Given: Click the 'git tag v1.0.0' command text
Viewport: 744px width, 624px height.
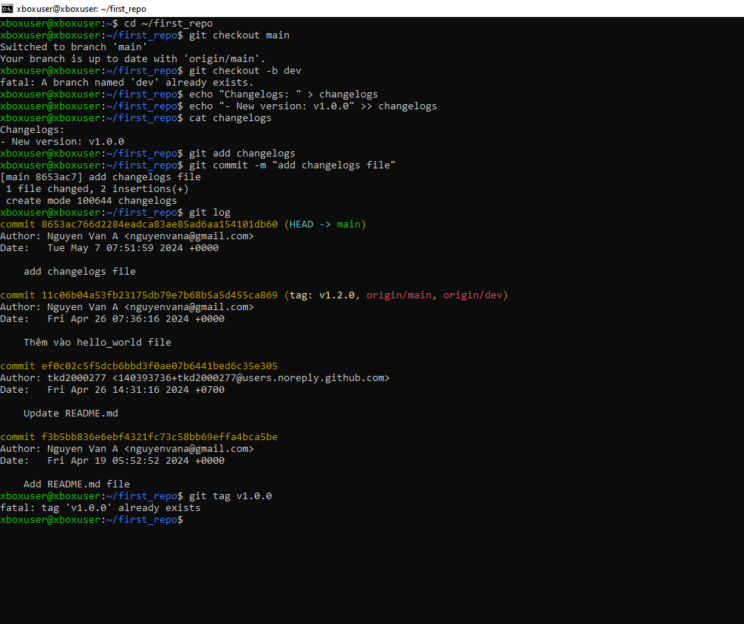Looking at the screenshot, I should 231,496.
